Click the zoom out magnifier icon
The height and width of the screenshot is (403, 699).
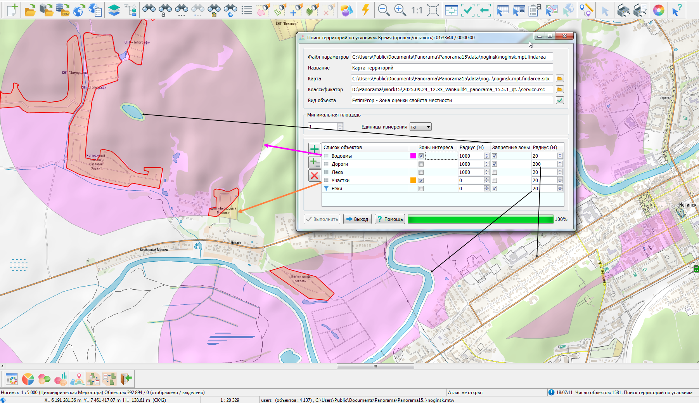point(383,10)
